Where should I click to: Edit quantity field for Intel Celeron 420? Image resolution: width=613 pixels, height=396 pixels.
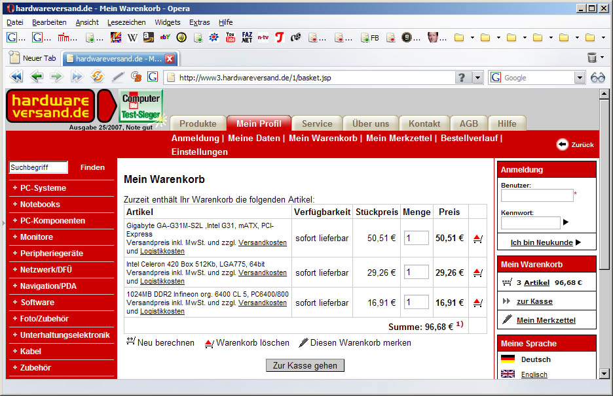[417, 272]
